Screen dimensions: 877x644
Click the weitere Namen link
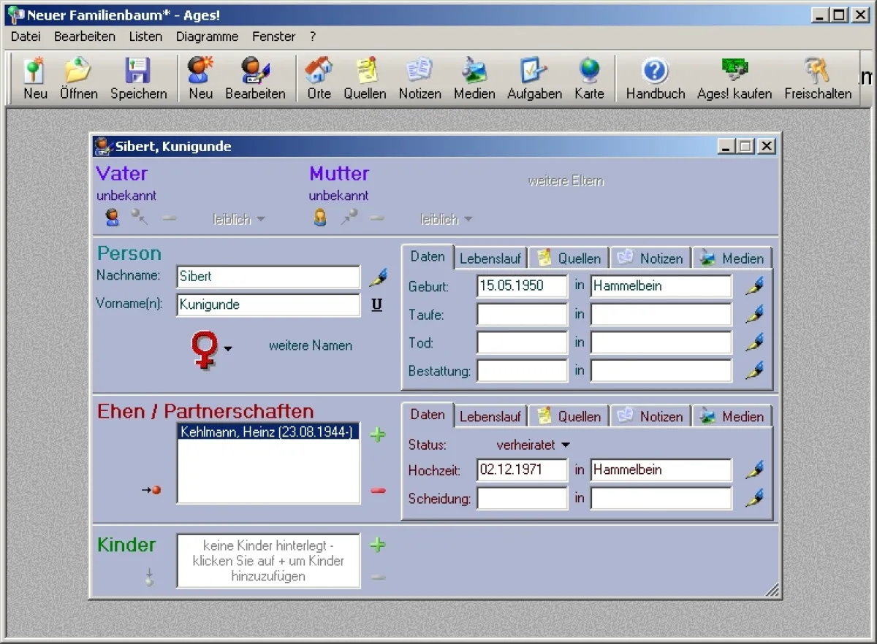click(310, 345)
